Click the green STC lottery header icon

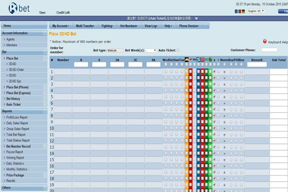[x=206, y=60]
